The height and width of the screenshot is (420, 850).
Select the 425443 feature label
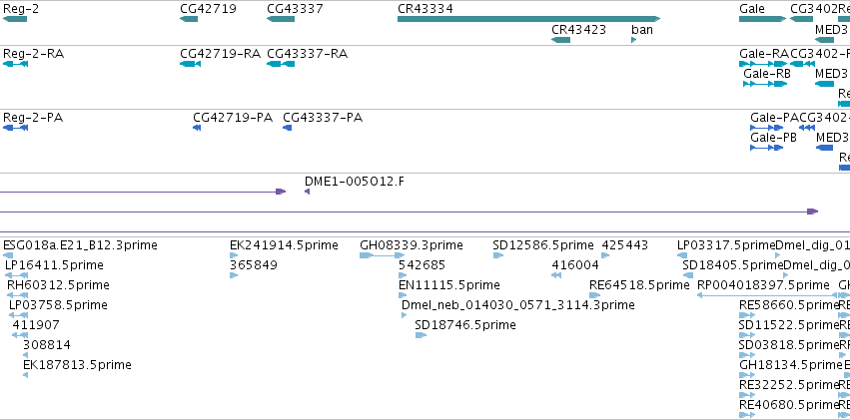click(x=624, y=245)
